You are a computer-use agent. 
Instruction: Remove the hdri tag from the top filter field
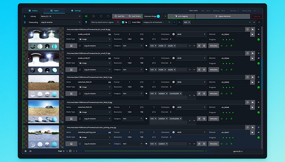(x=189, y=22)
